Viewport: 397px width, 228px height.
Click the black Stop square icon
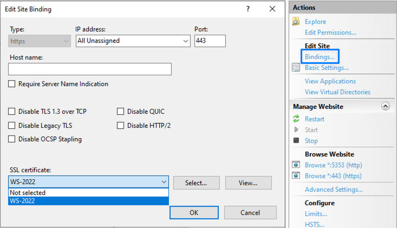coord(296,141)
